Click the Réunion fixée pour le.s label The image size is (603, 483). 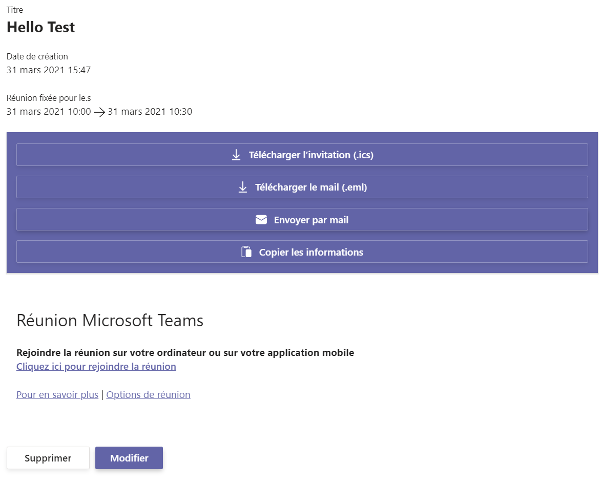point(49,98)
